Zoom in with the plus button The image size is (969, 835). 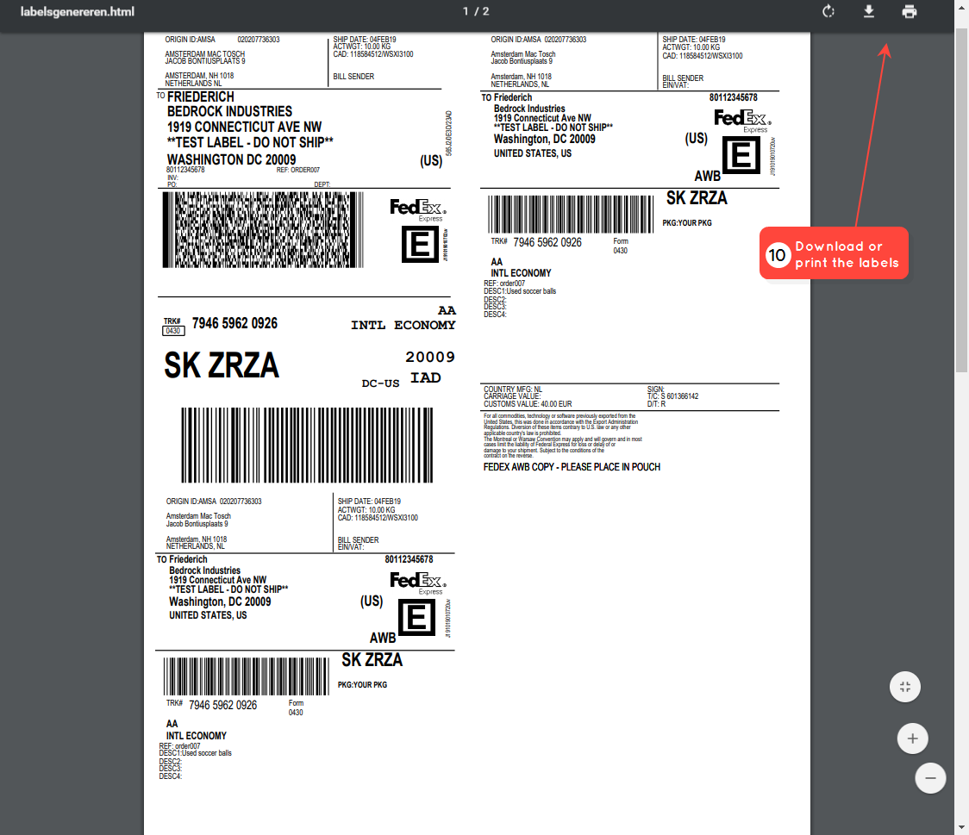point(913,738)
